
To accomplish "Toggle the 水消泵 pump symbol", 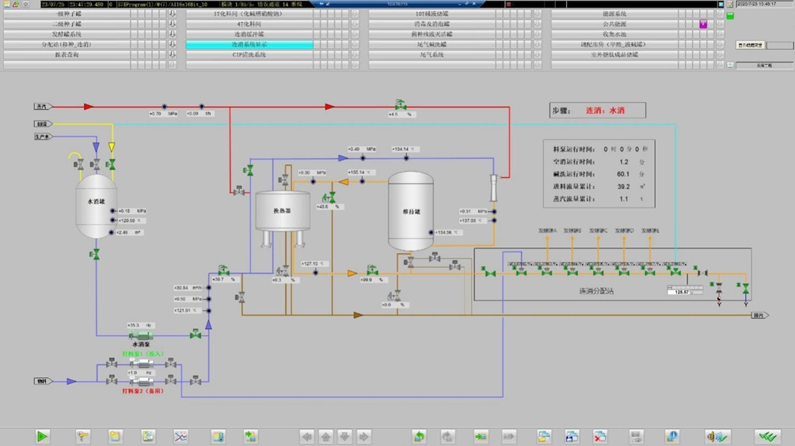I will (x=141, y=335).
